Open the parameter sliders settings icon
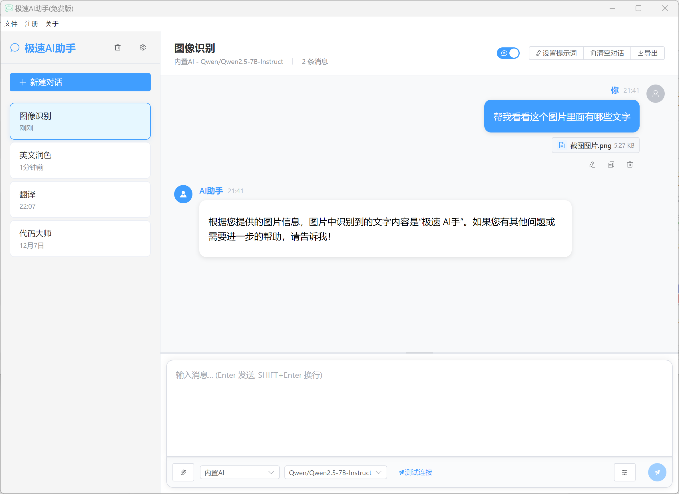The width and height of the screenshot is (679, 494). tap(624, 472)
